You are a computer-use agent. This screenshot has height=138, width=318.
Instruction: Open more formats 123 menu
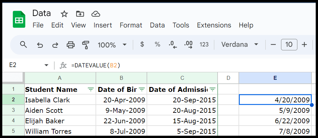click(x=204, y=44)
